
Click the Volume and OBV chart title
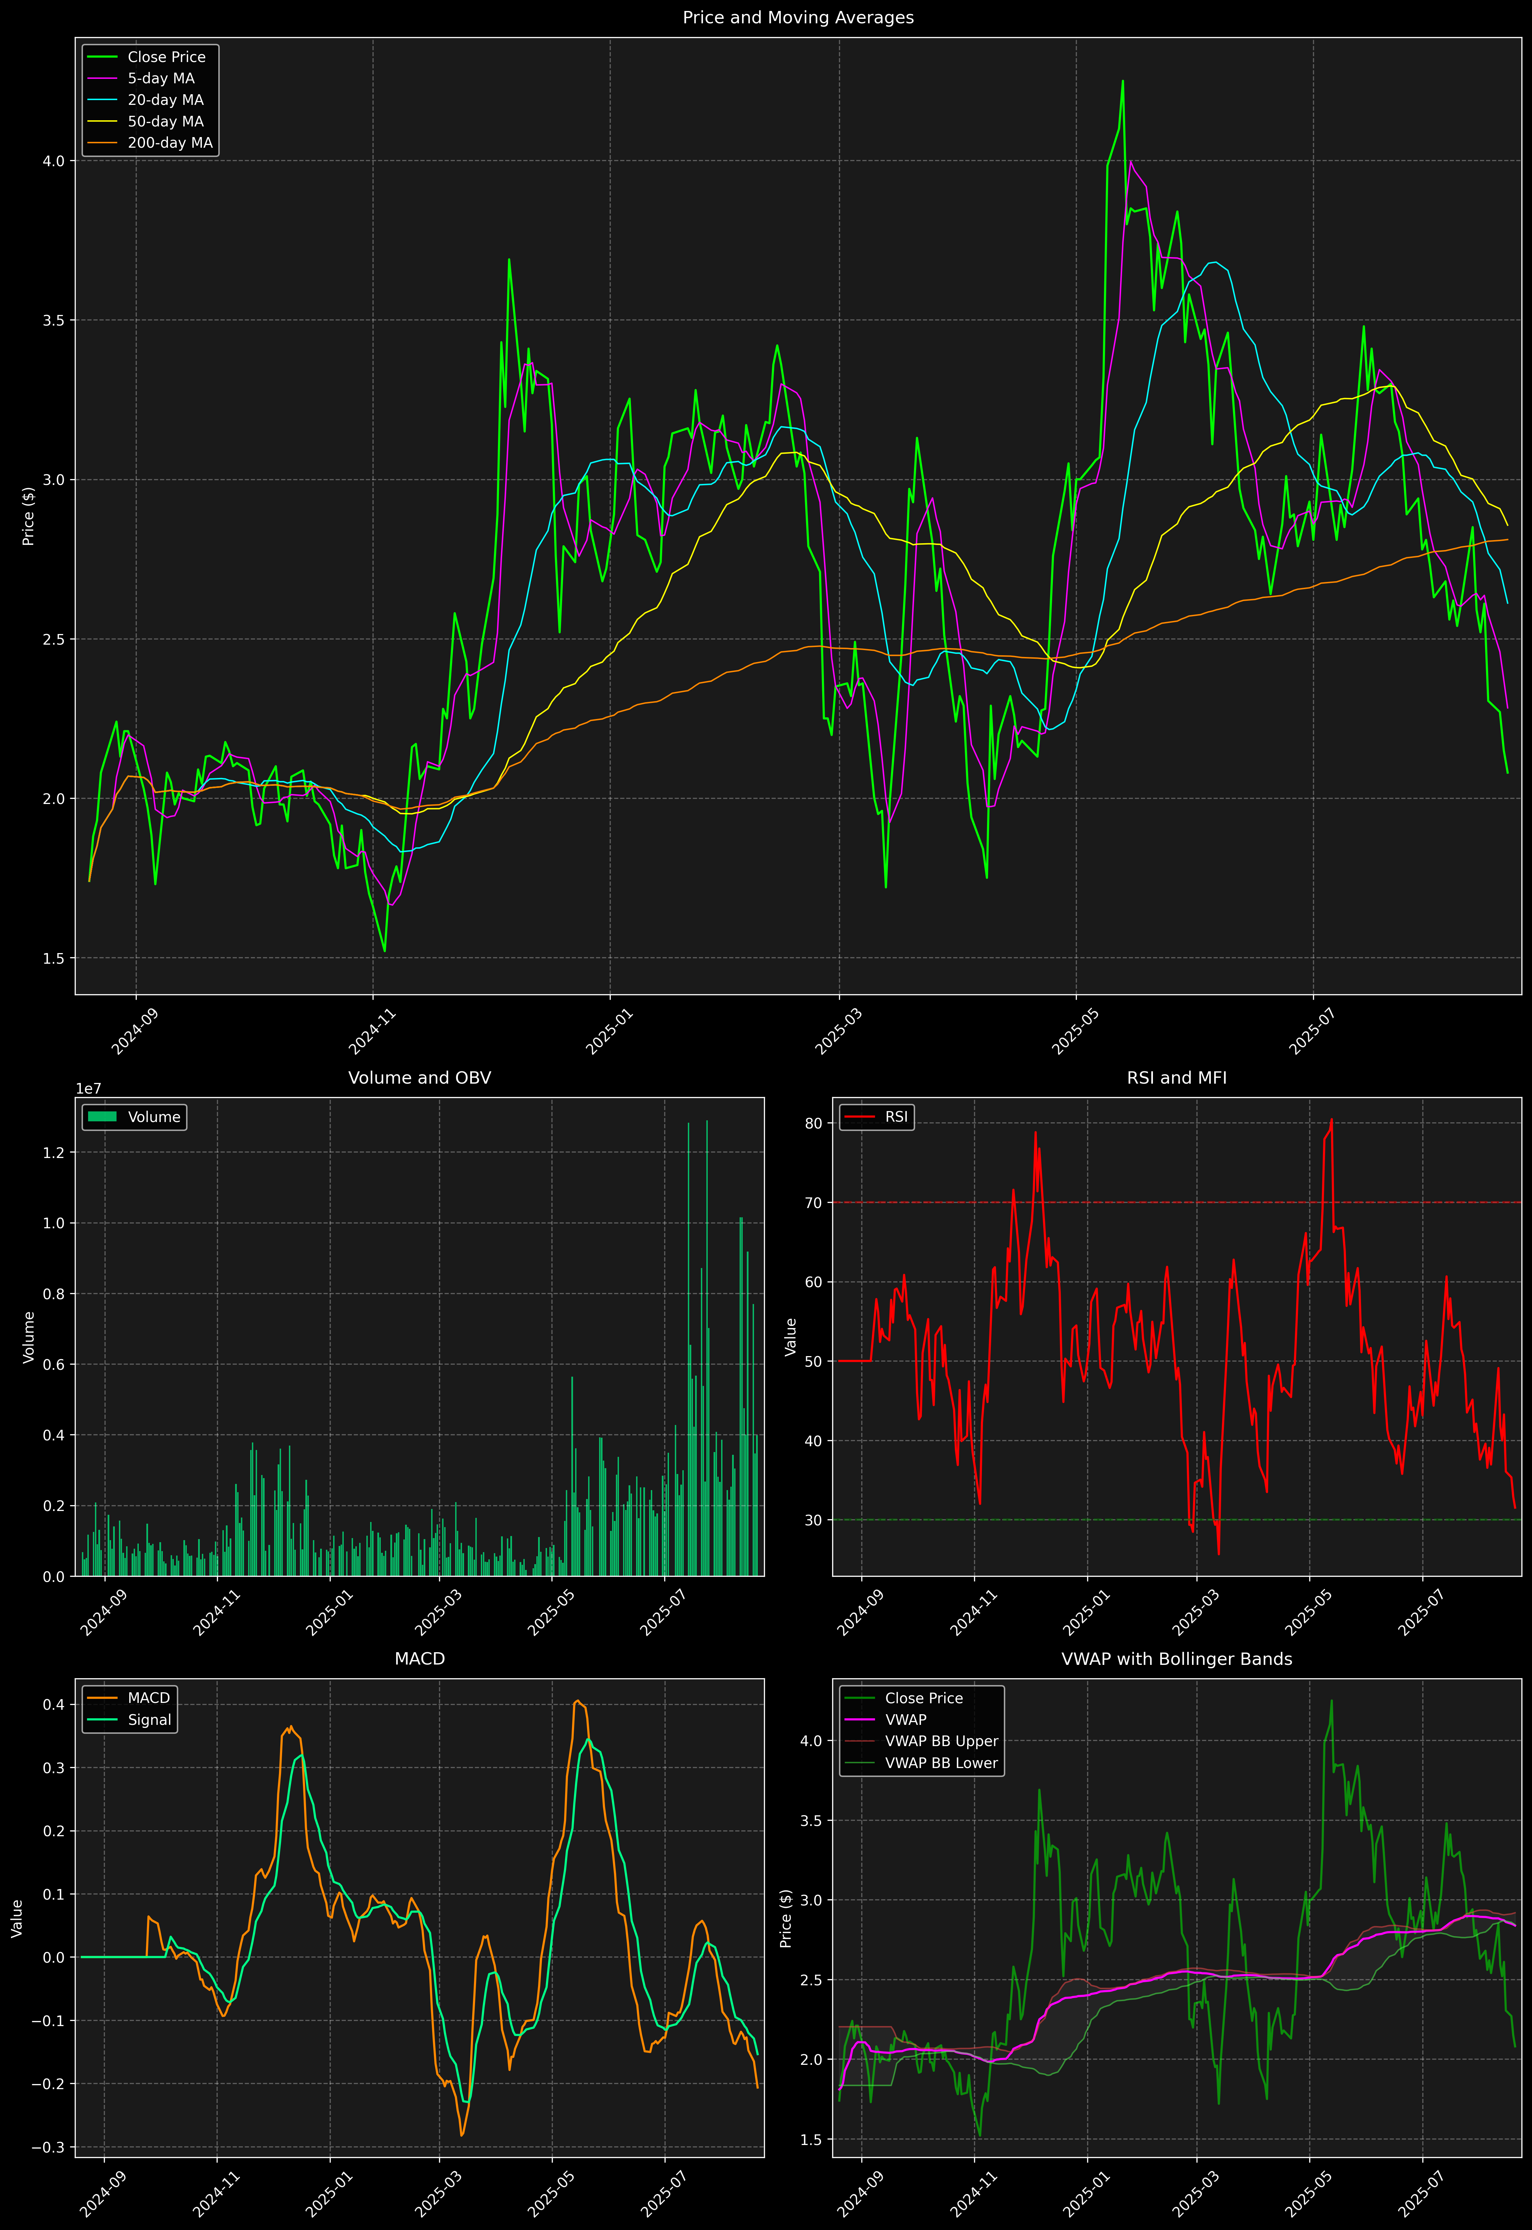(x=420, y=1077)
